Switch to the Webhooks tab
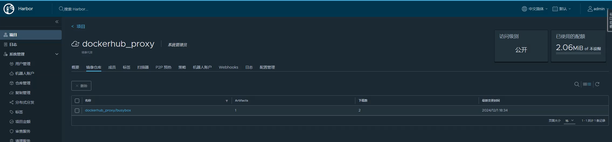Viewport: 612px width, 142px height. (x=228, y=67)
